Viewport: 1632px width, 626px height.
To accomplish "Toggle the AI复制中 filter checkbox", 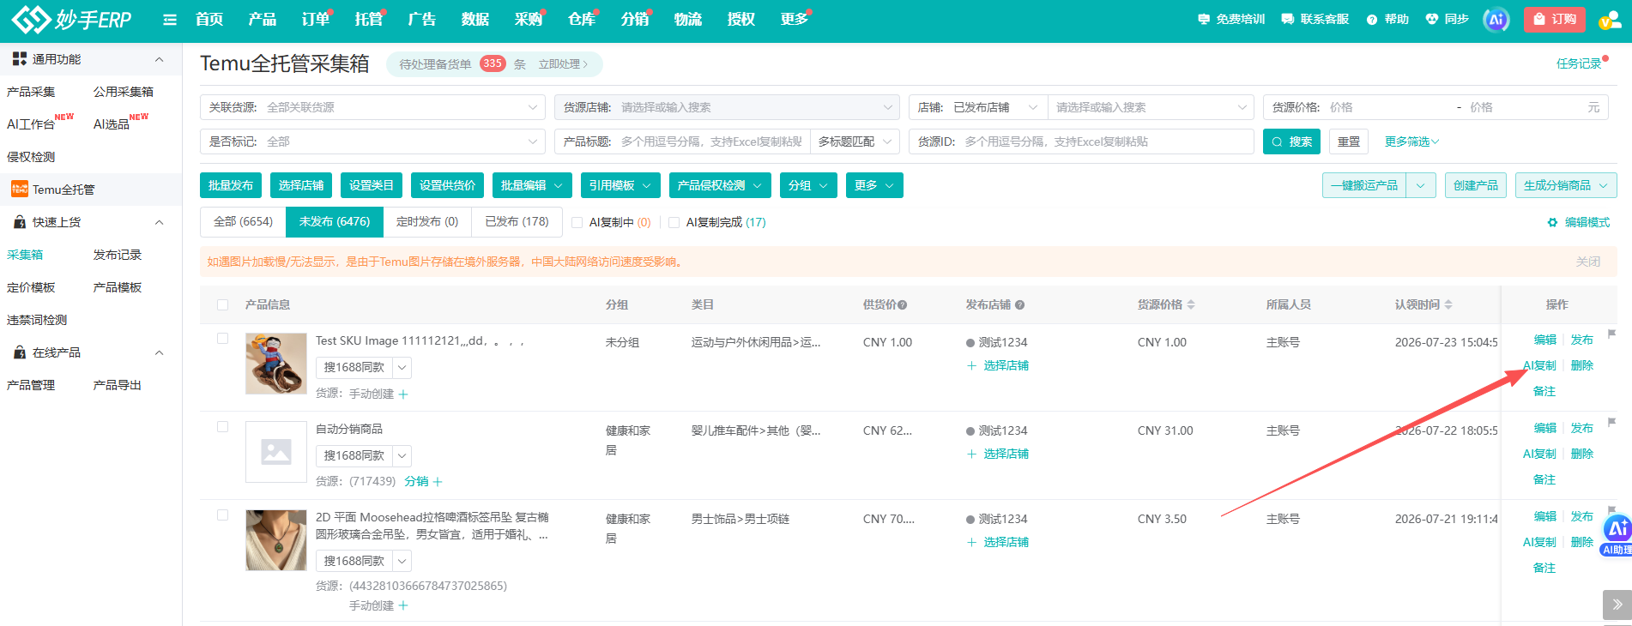I will click(577, 223).
